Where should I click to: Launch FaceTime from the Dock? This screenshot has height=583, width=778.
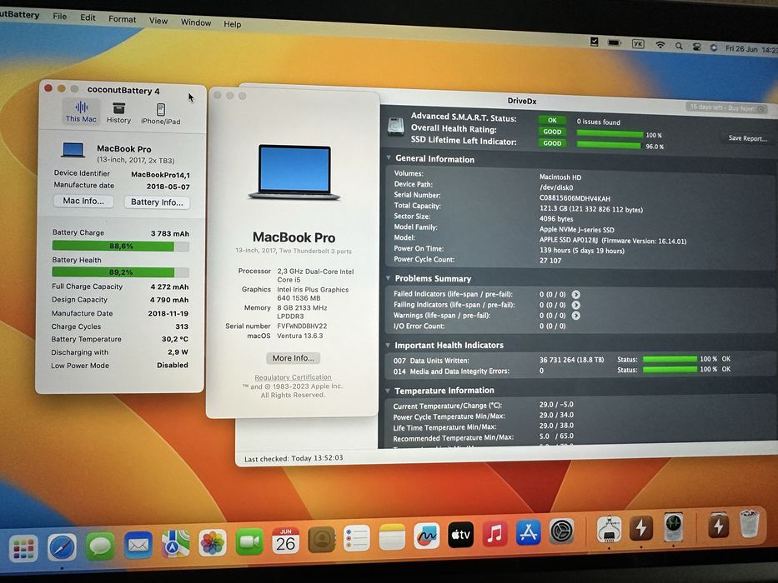249,542
